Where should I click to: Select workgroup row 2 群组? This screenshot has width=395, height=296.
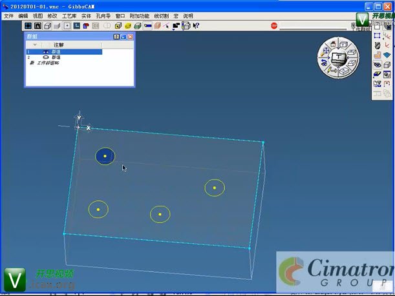click(64, 57)
